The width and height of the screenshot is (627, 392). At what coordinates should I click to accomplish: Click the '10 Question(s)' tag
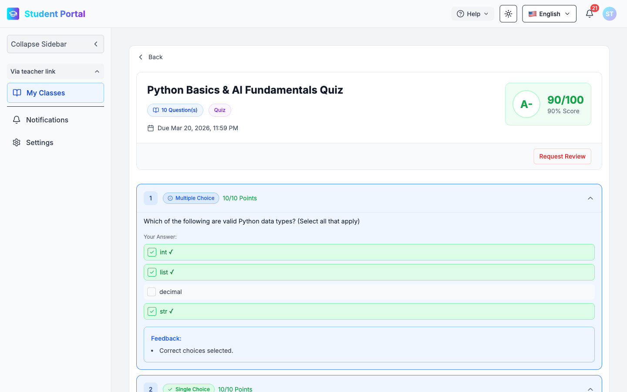coord(175,110)
